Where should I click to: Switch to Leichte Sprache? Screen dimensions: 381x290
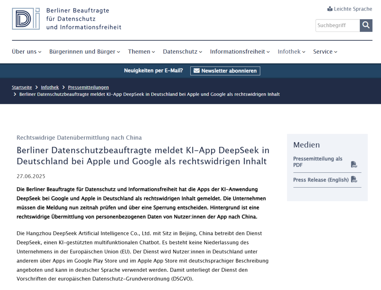pyautogui.click(x=350, y=9)
